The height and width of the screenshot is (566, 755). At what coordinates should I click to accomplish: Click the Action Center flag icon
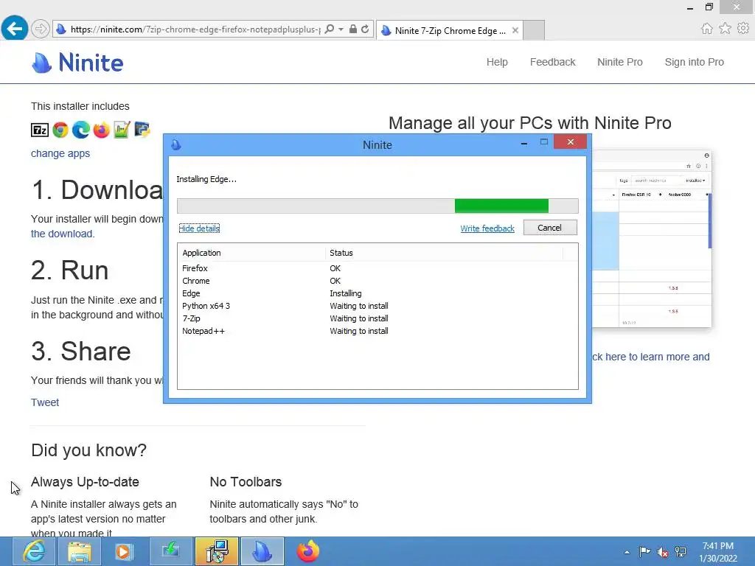coord(644,551)
